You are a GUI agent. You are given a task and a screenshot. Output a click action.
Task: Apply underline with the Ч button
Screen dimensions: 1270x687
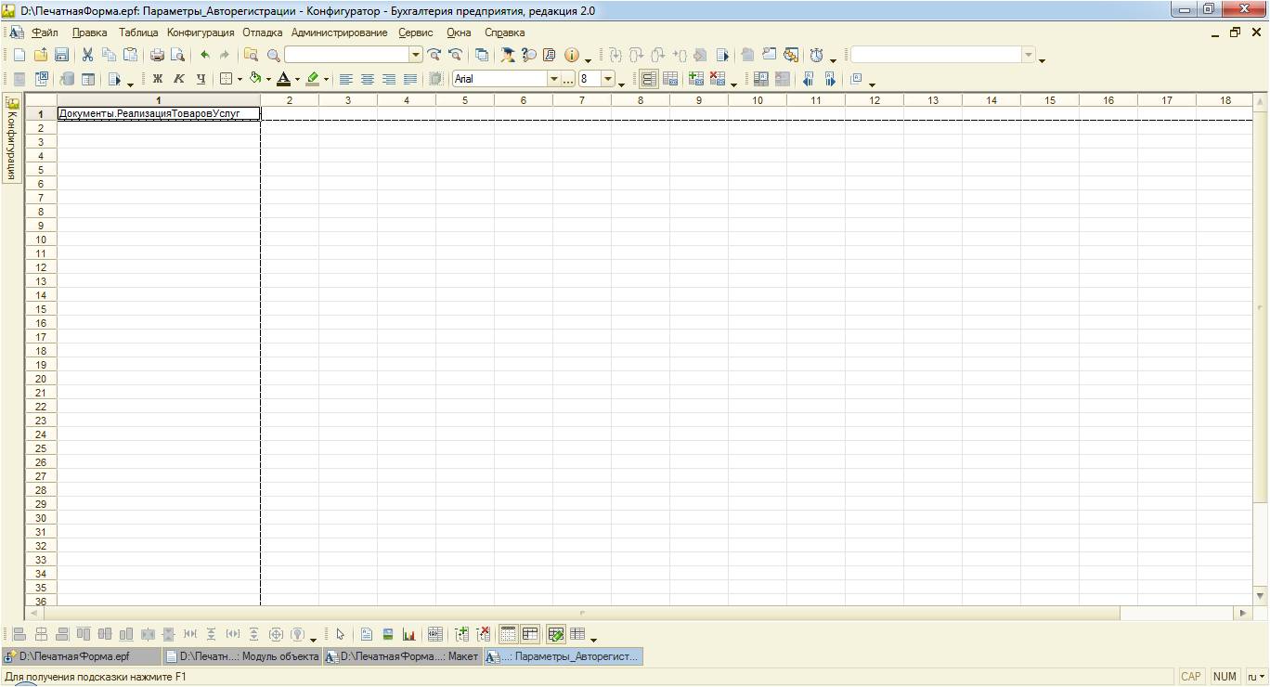click(x=201, y=80)
